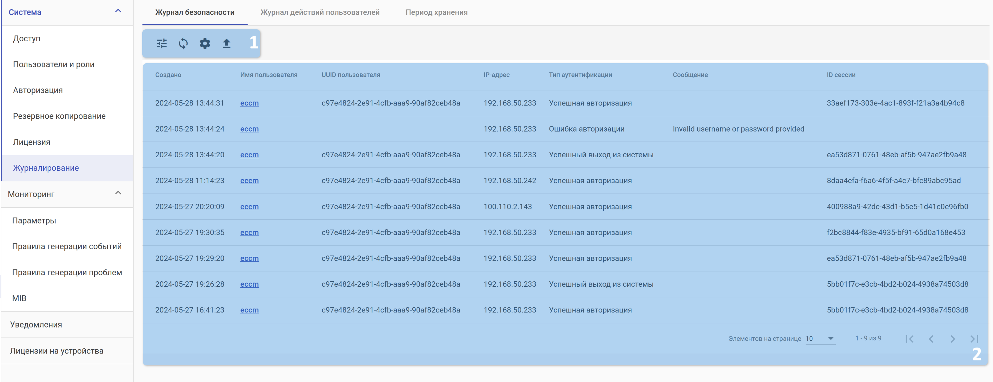This screenshot has width=993, height=382.
Task: Open the table filter sliders icon
Action: click(161, 43)
